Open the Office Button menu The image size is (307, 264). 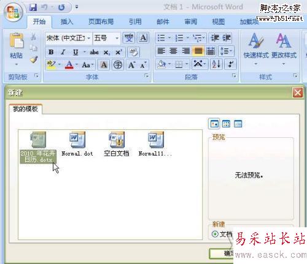coord(13,13)
